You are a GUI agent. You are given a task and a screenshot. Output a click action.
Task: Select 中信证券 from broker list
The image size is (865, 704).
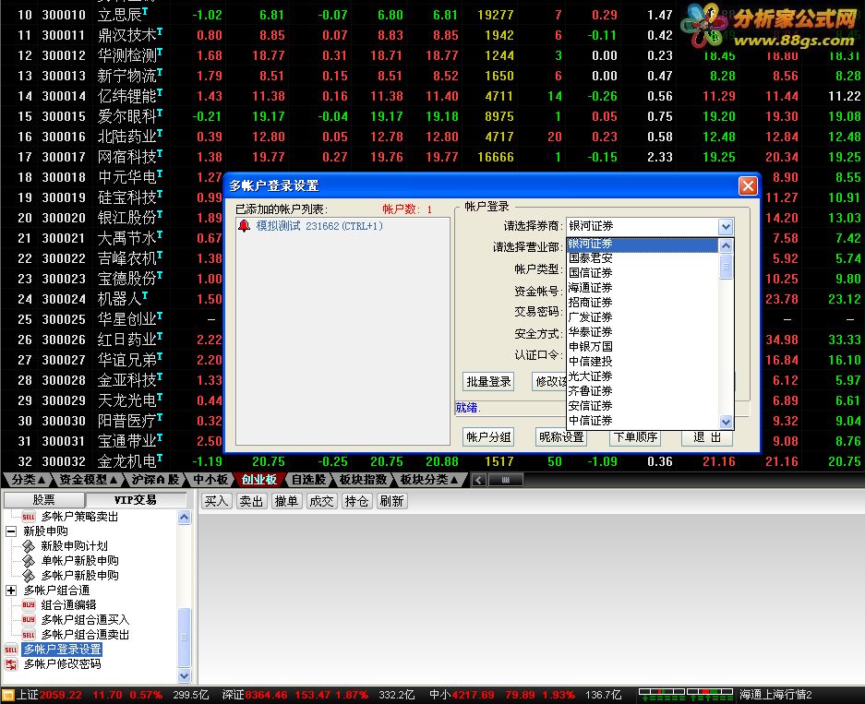coord(643,421)
